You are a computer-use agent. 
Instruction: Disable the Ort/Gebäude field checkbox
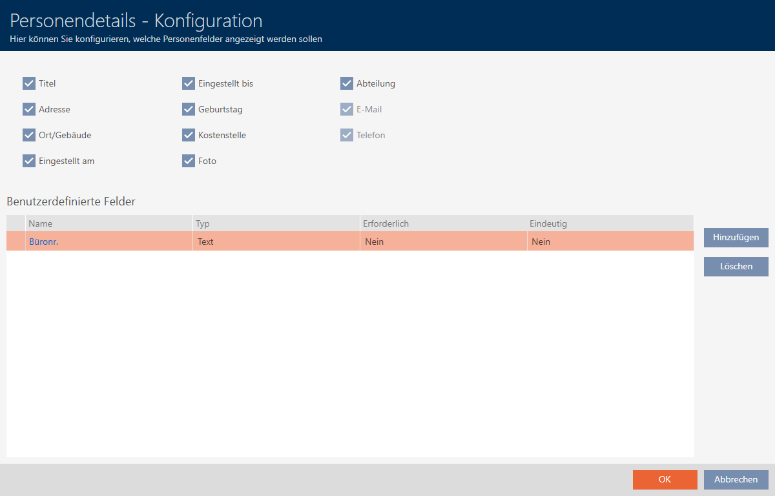(x=29, y=135)
